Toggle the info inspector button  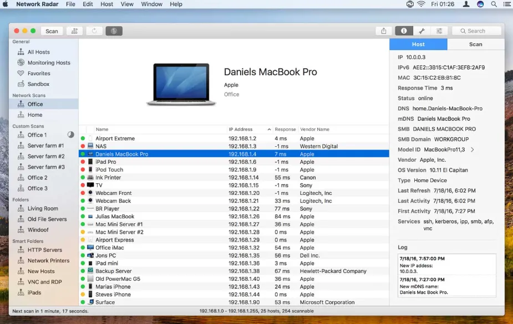(x=404, y=31)
